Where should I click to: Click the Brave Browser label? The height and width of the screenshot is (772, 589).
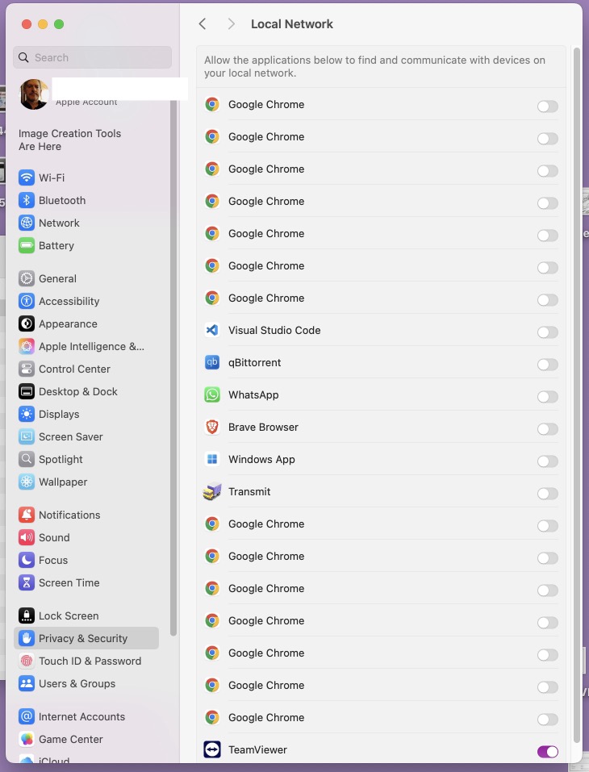click(264, 428)
